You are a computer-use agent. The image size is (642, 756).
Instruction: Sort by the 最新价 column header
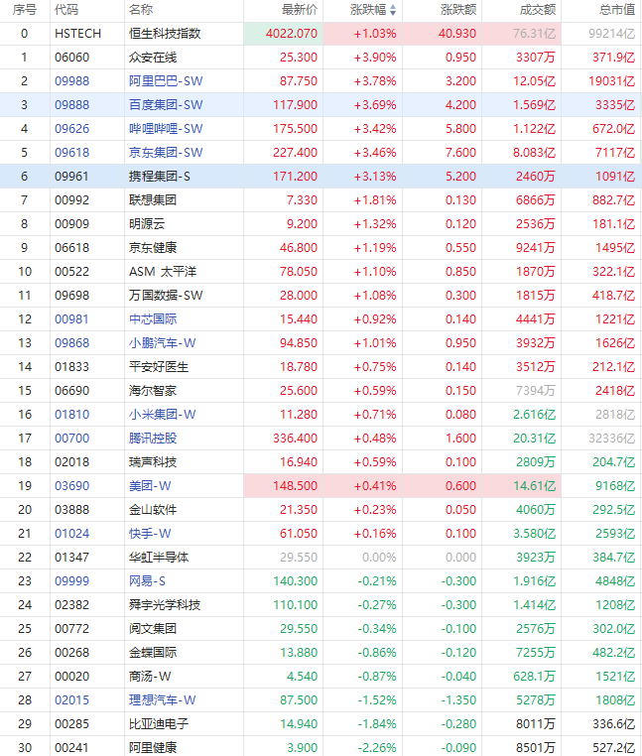(300, 10)
